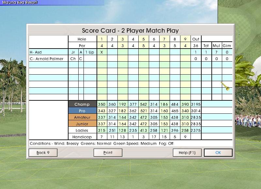
Task: Click the Ladies tee row label
Action: pos(82,130)
